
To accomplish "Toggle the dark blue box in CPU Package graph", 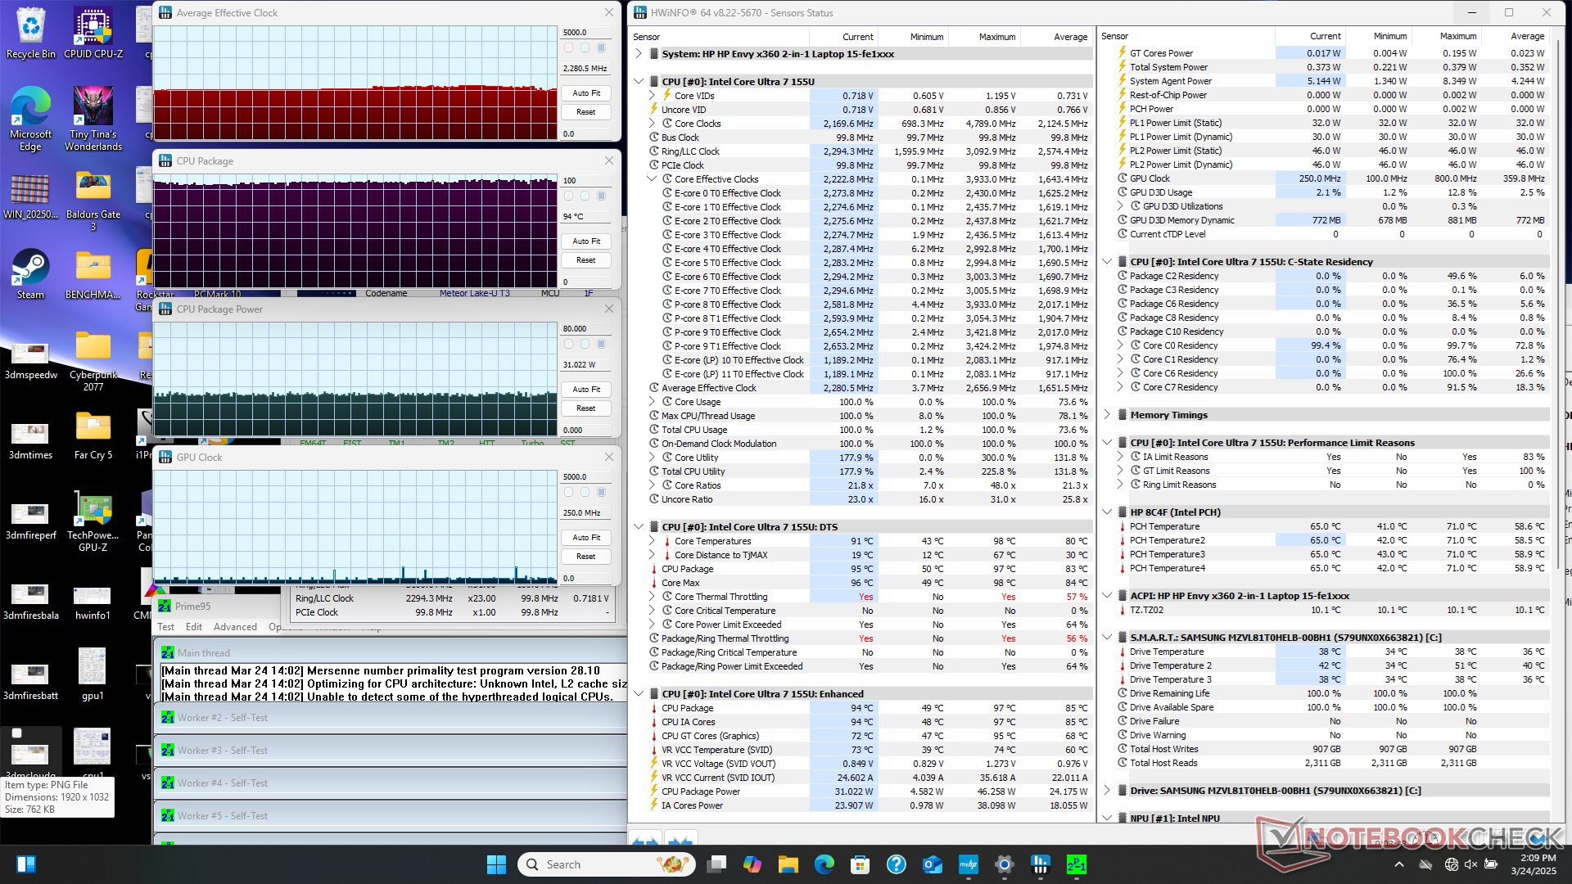I will tap(602, 196).
